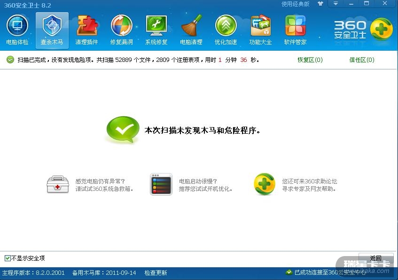Viewport: 398px width, 280px height.
Task: Click the large green checkmark bubble
Action: pos(123,130)
